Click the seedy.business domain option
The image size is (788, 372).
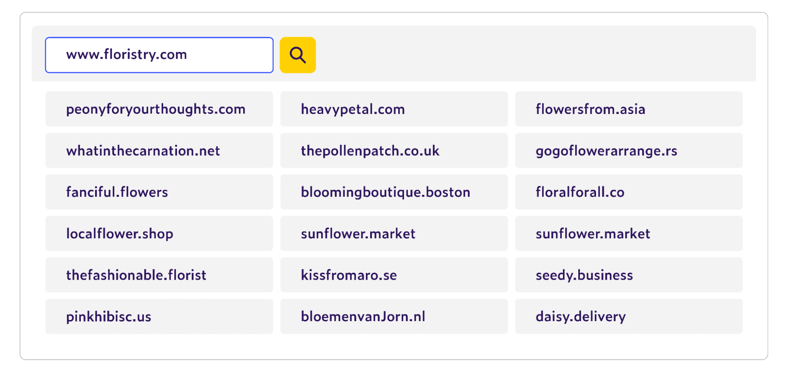tap(629, 275)
